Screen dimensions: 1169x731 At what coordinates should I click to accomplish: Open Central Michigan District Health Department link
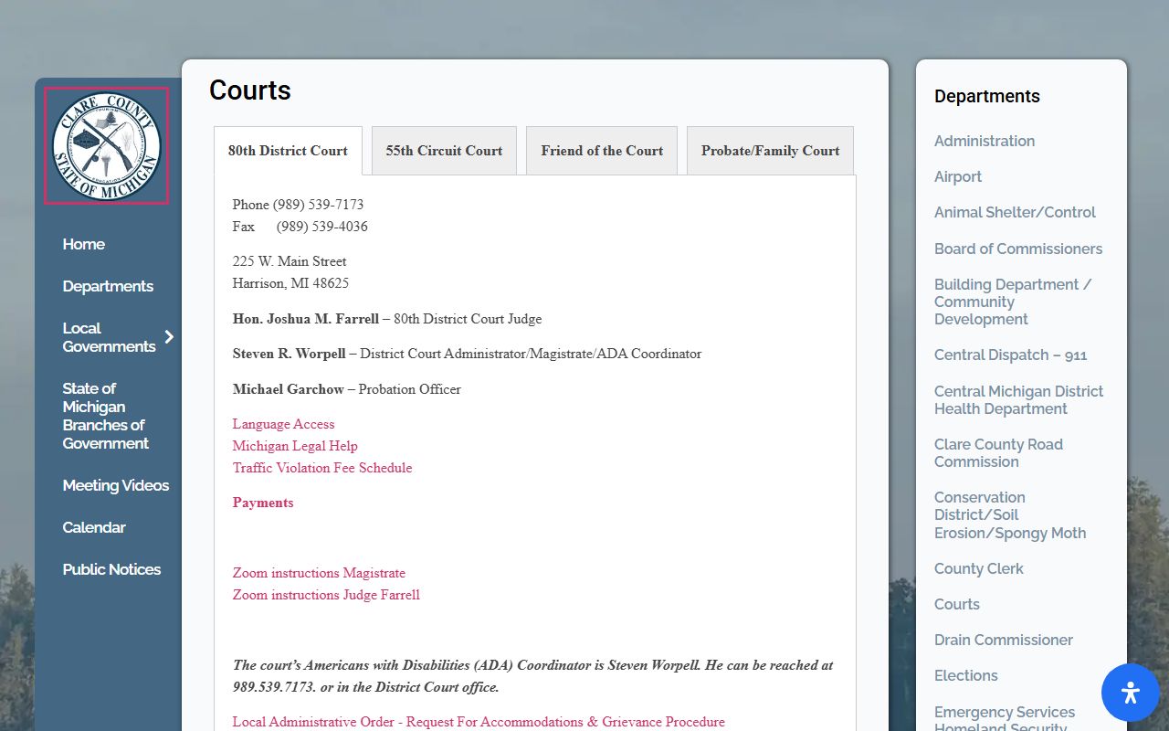click(1018, 400)
